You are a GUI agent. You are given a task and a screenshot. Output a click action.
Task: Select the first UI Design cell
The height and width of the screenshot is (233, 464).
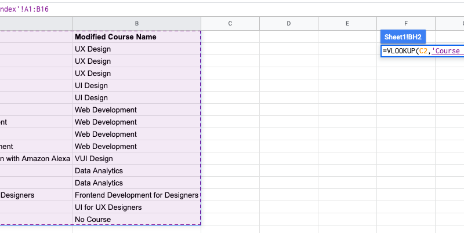pyautogui.click(x=91, y=86)
